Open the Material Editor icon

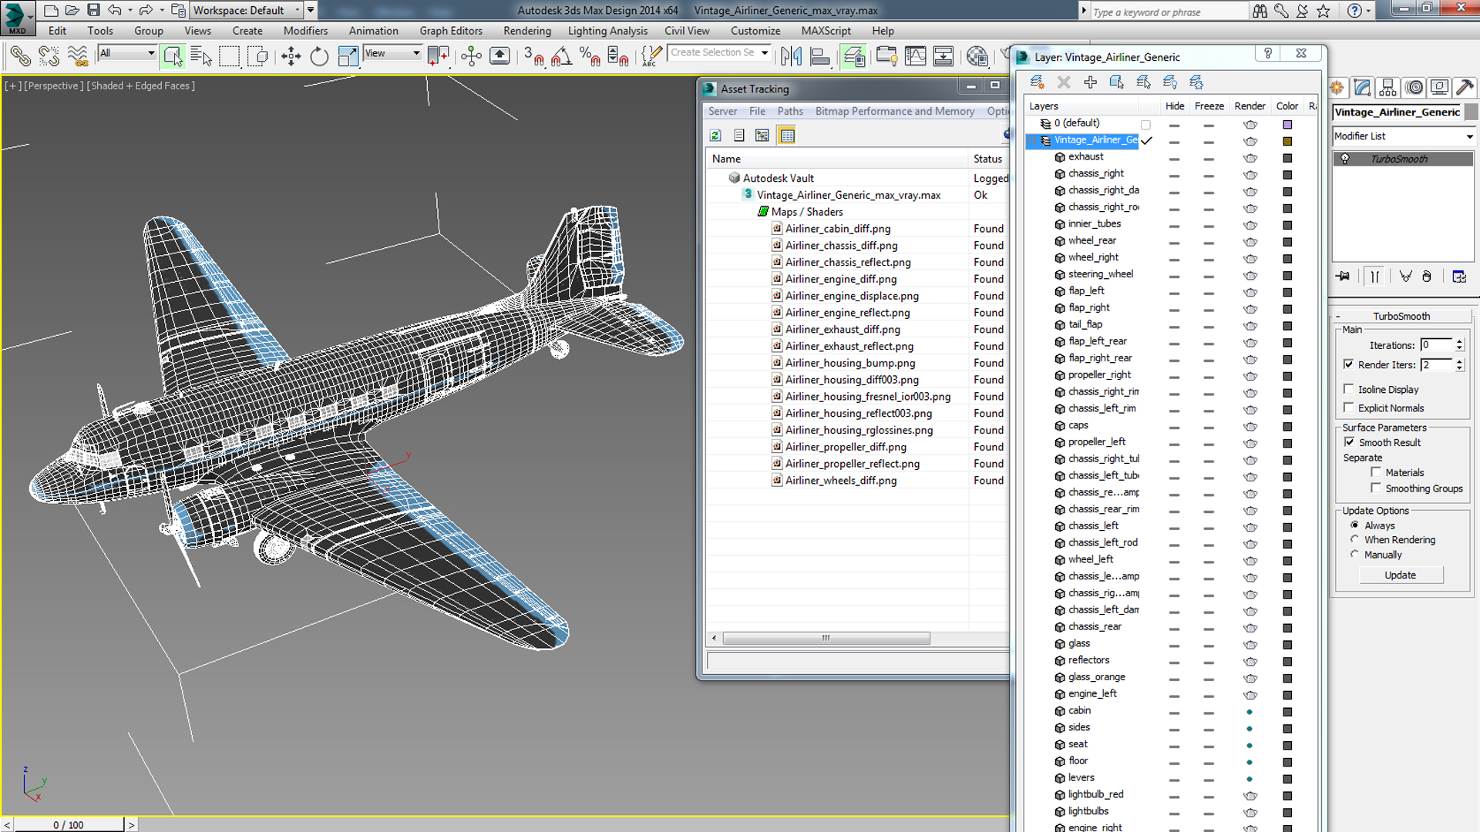point(977,56)
